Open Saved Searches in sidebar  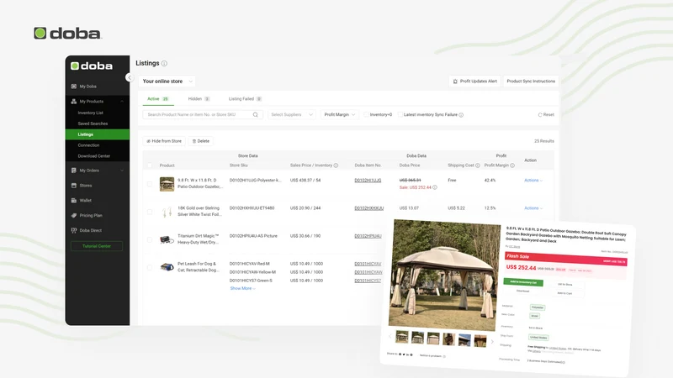pos(93,123)
